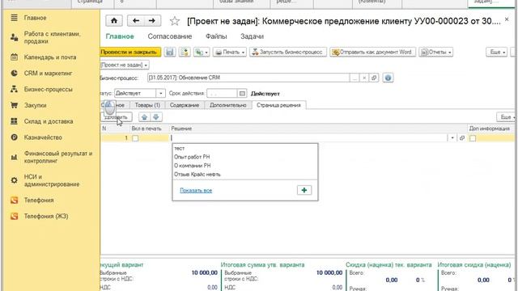Screen dimensions: 518x291
Task: Click the Бизнес-процесс Обновление CRM field
Action: [248, 78]
